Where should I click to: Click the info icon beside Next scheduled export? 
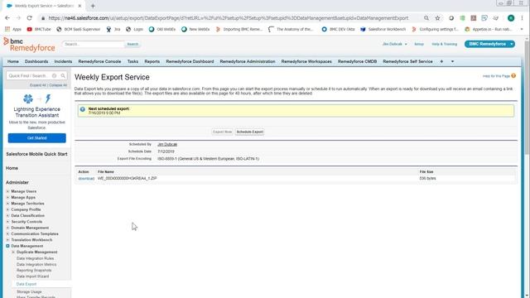[83, 109]
